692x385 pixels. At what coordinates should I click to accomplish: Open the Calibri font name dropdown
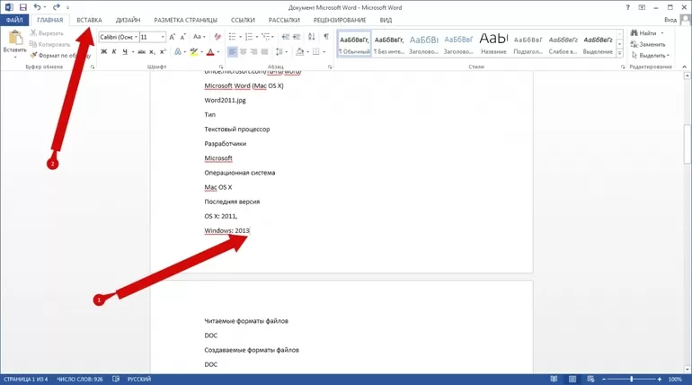(136, 37)
